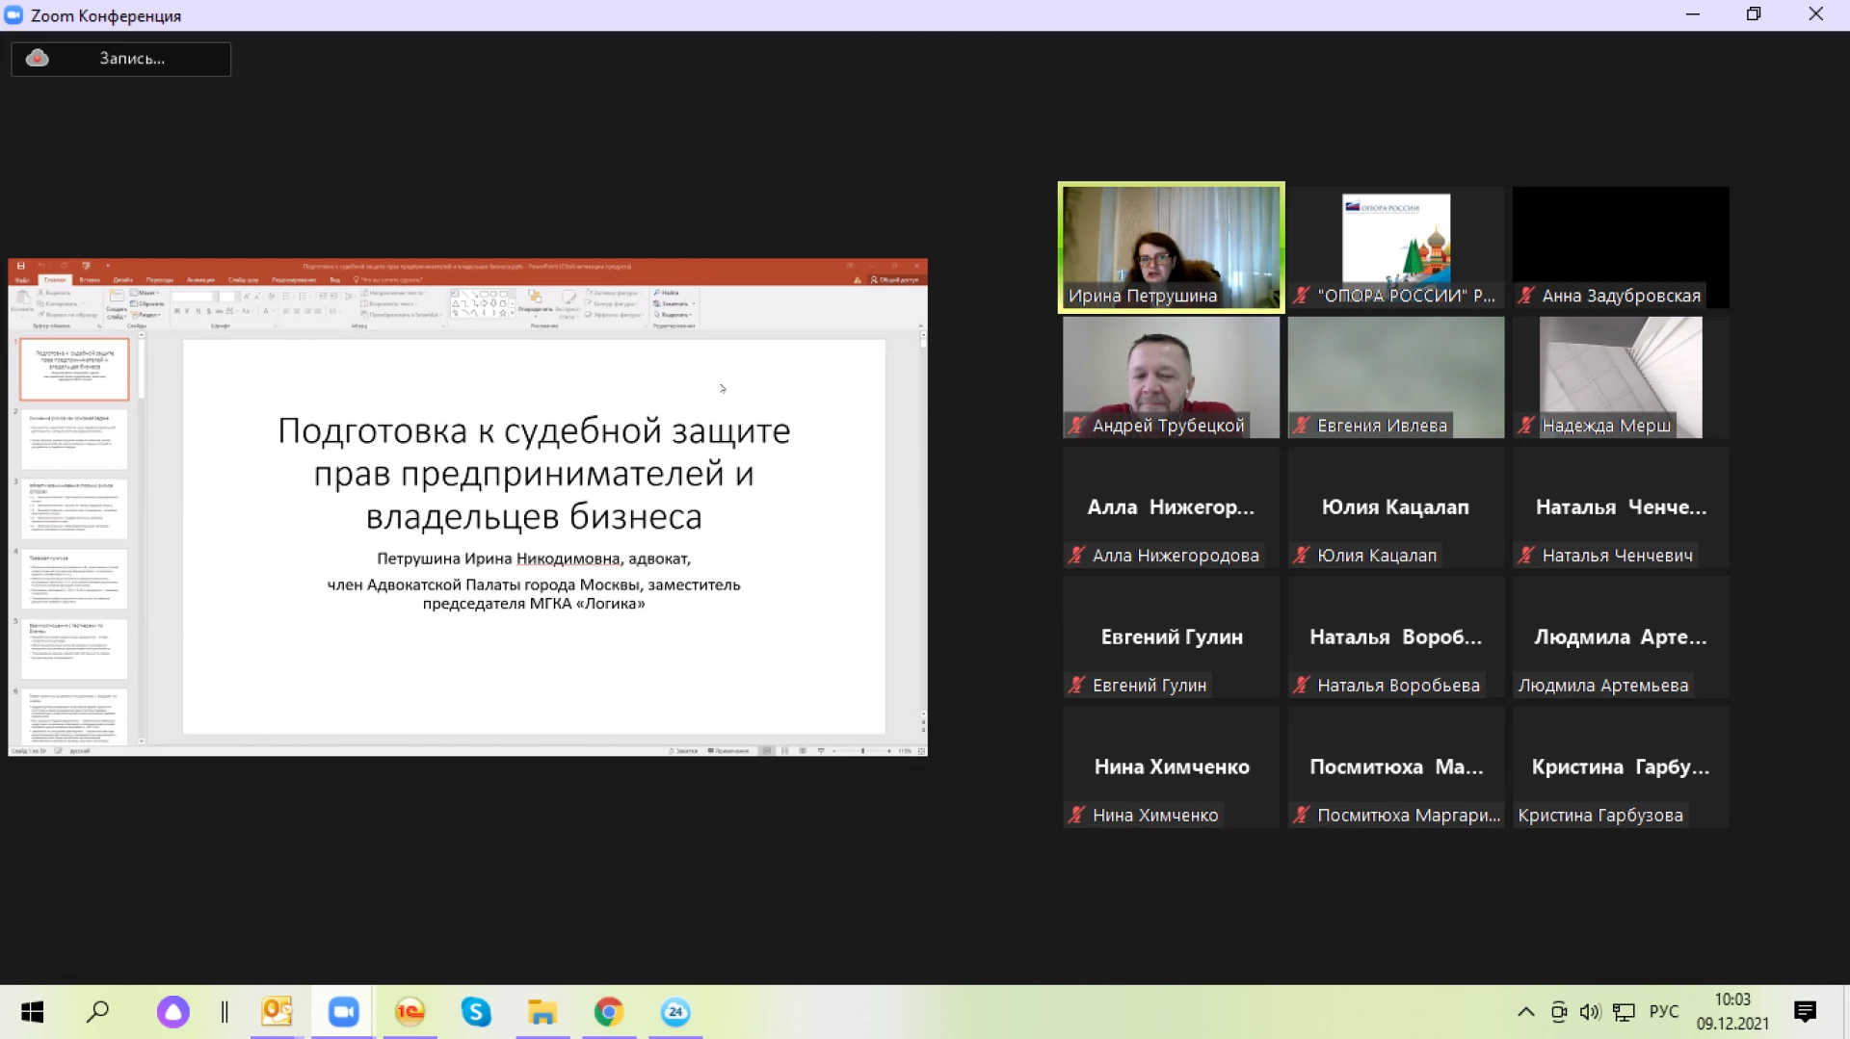The width and height of the screenshot is (1850, 1039).
Task: Select Ирина Петрушина's video tile
Action: tap(1171, 247)
